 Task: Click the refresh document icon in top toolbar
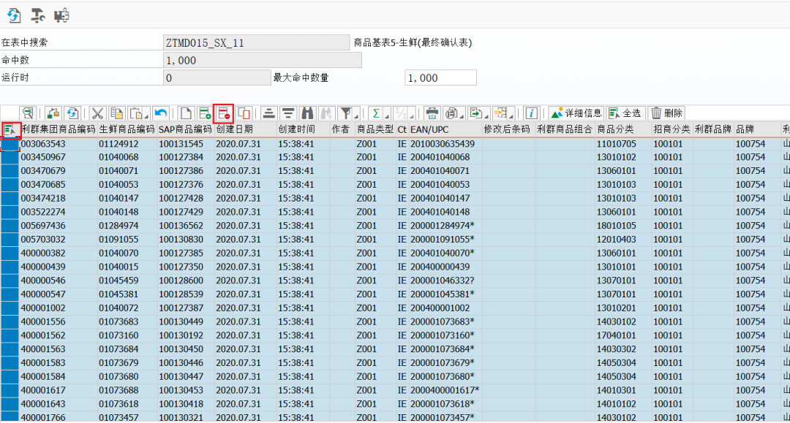click(x=14, y=16)
